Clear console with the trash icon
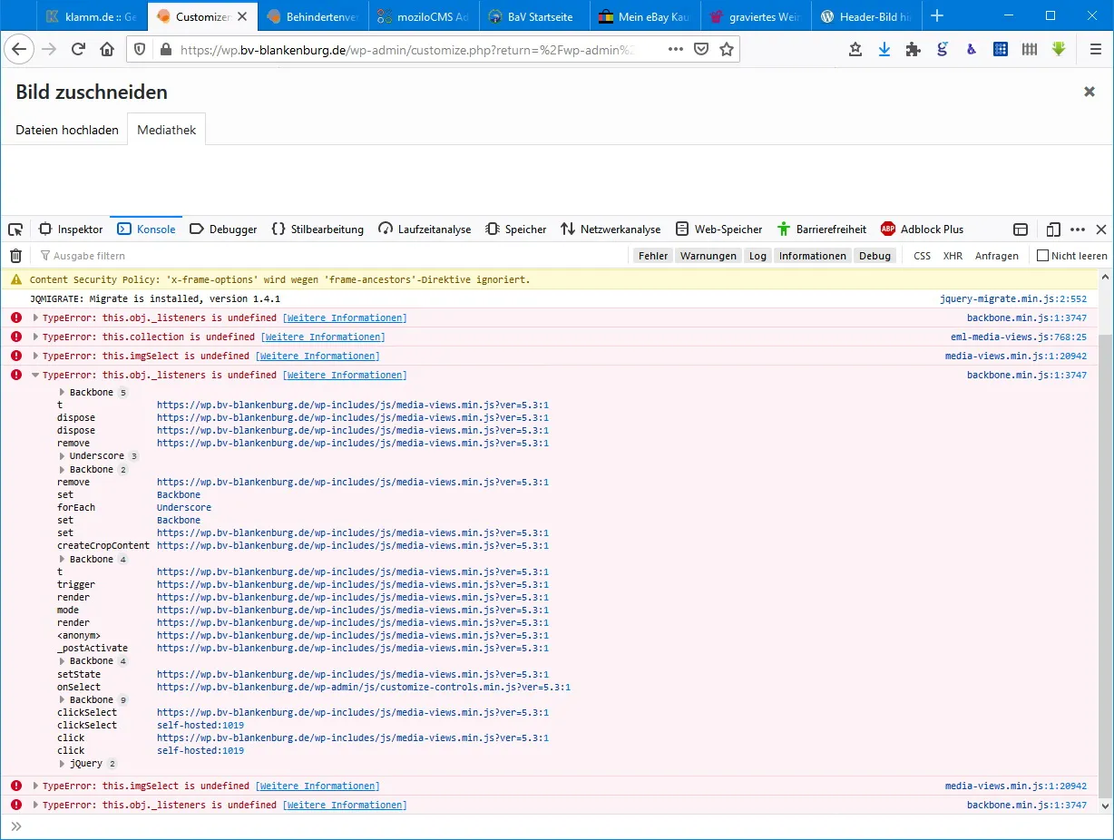This screenshot has width=1114, height=840. coord(15,256)
